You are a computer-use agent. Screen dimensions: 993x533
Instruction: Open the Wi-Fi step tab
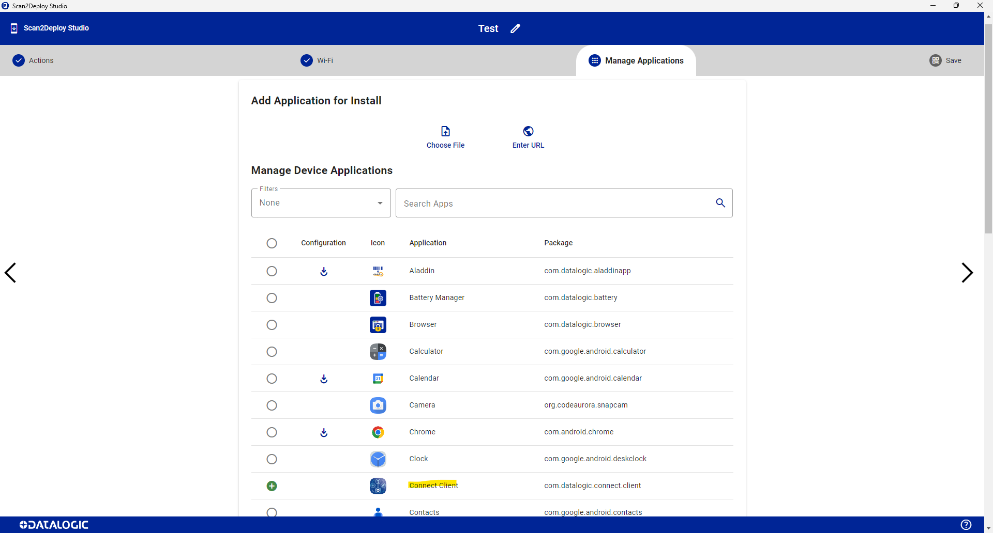pyautogui.click(x=317, y=60)
